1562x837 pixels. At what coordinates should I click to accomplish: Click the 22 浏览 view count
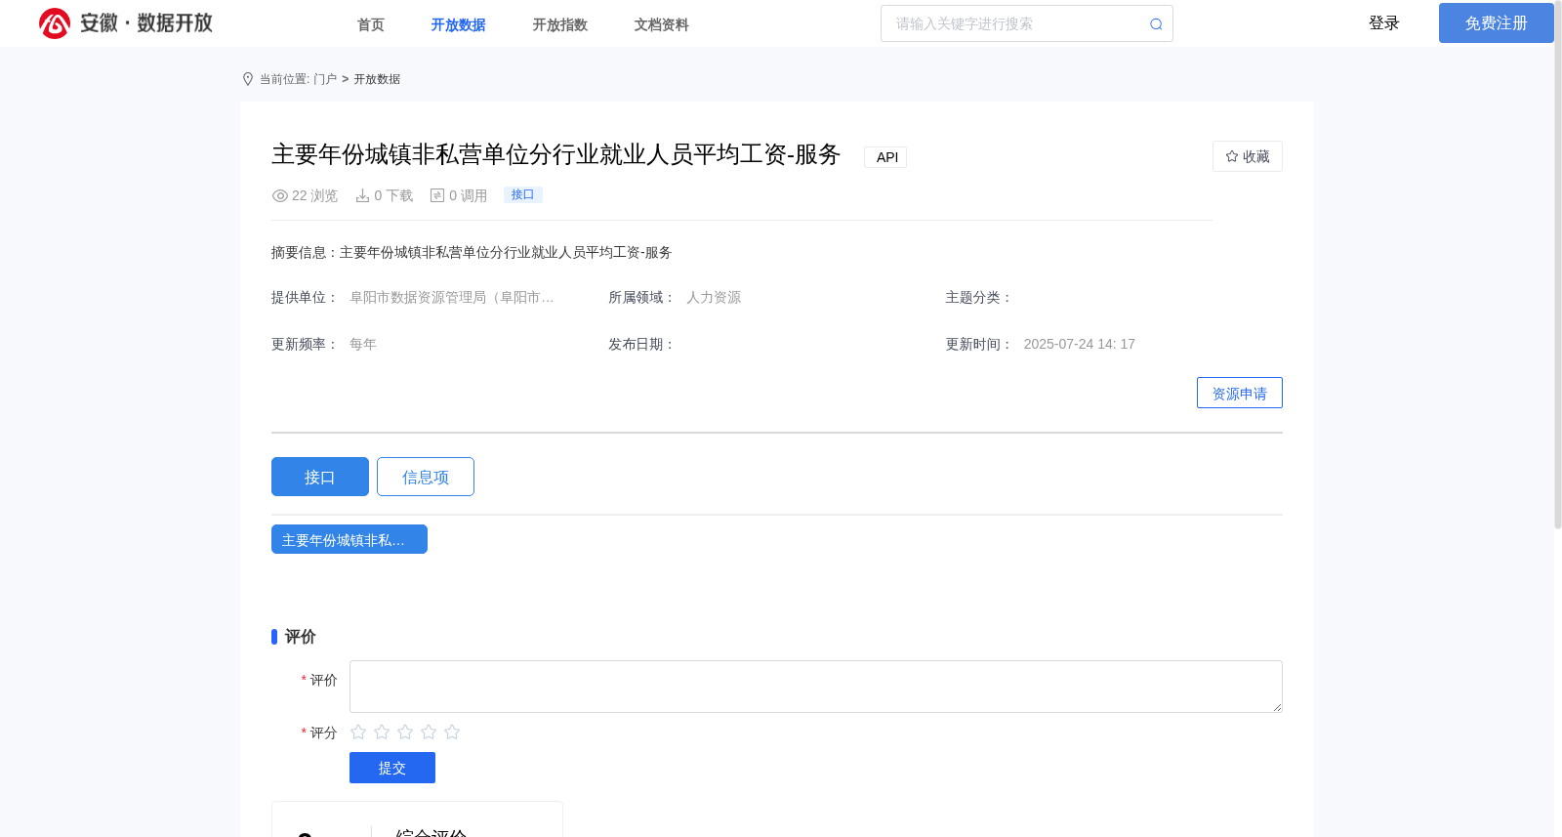(314, 195)
